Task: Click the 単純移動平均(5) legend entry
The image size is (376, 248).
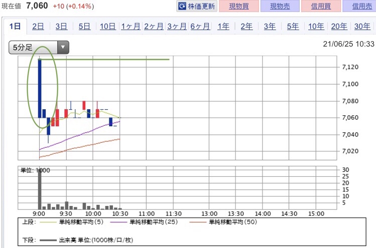Action: pos(71,222)
